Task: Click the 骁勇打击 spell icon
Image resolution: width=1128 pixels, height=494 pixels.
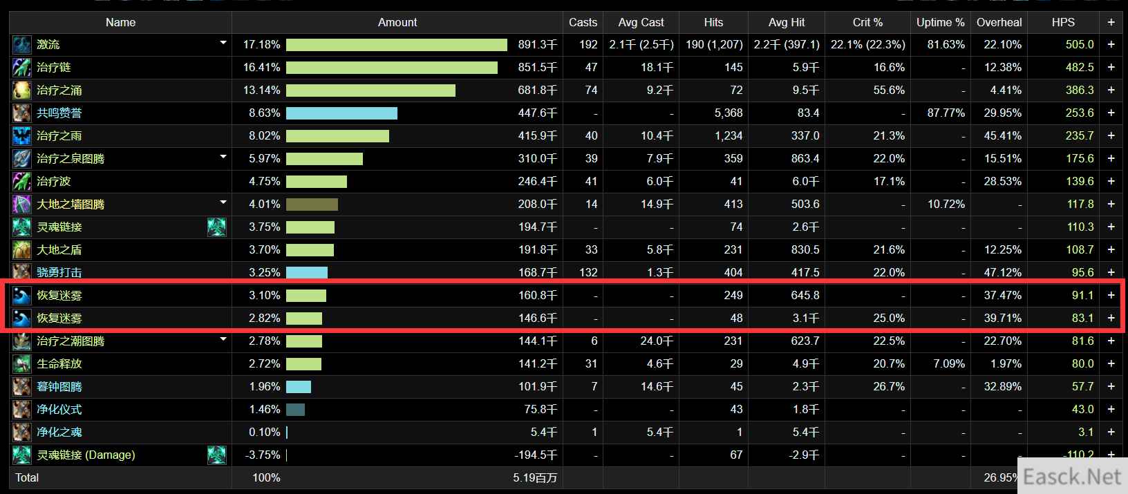Action: click(x=22, y=272)
